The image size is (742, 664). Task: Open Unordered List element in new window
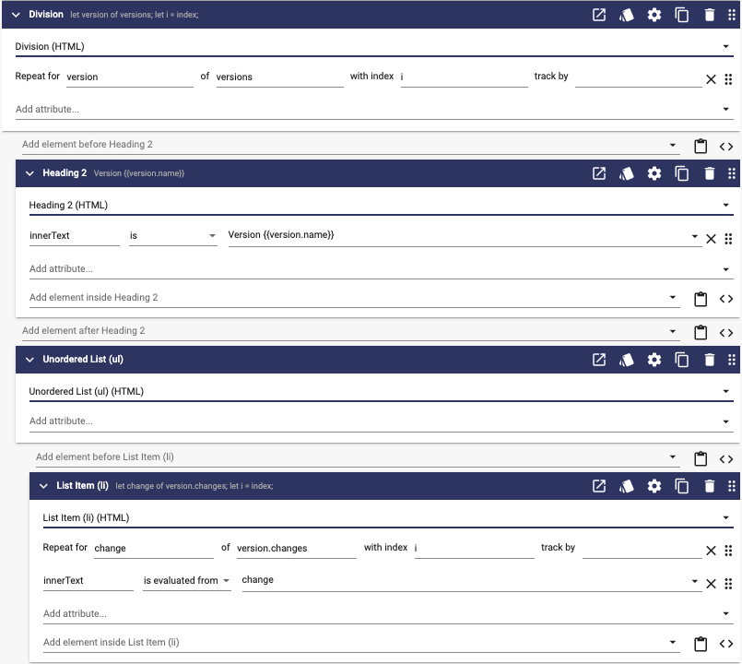tap(598, 360)
